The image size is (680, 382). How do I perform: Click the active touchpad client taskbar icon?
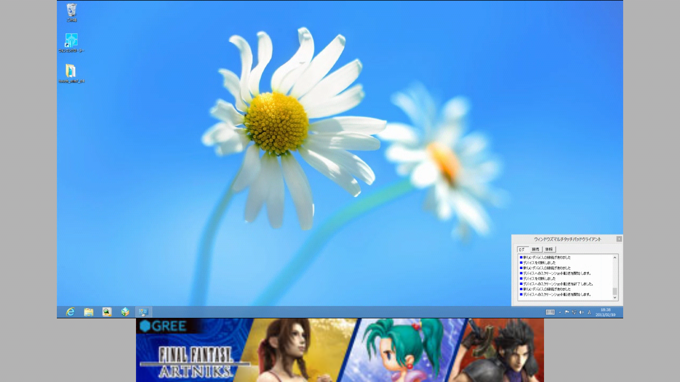click(143, 312)
